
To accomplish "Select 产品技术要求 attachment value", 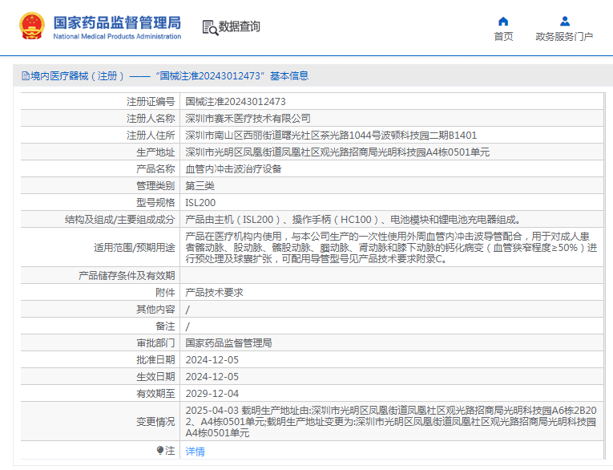I will (214, 293).
